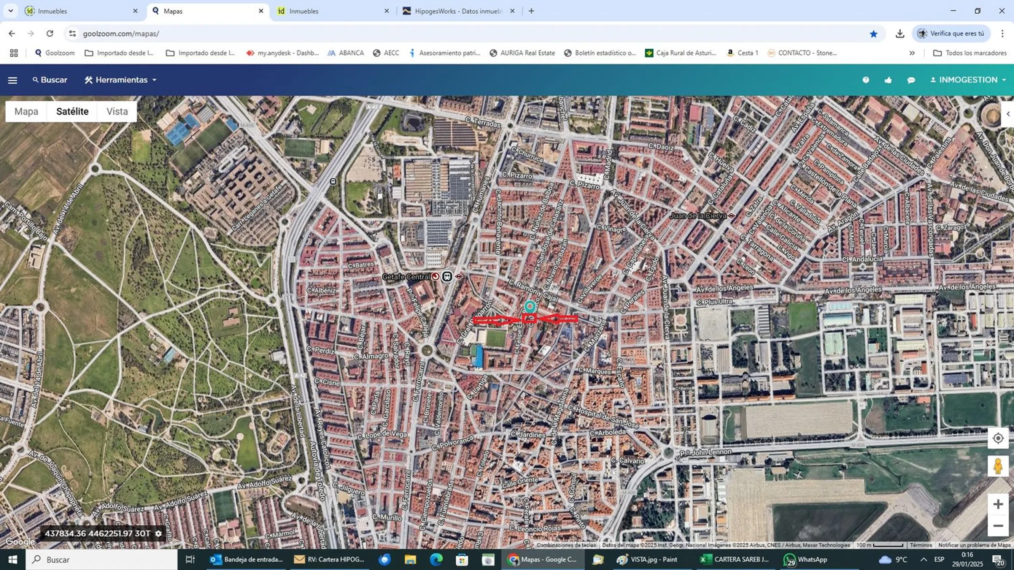Click the thumbs up icon
The image size is (1014, 570).
888,80
